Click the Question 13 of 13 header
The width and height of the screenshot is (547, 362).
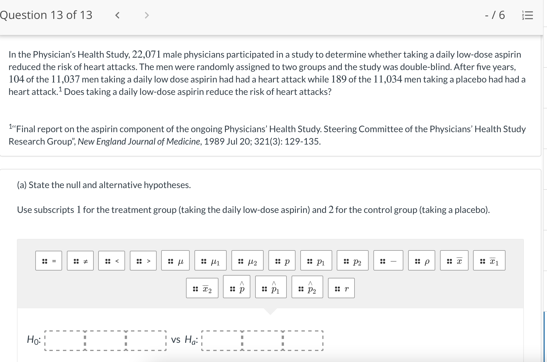46,15
